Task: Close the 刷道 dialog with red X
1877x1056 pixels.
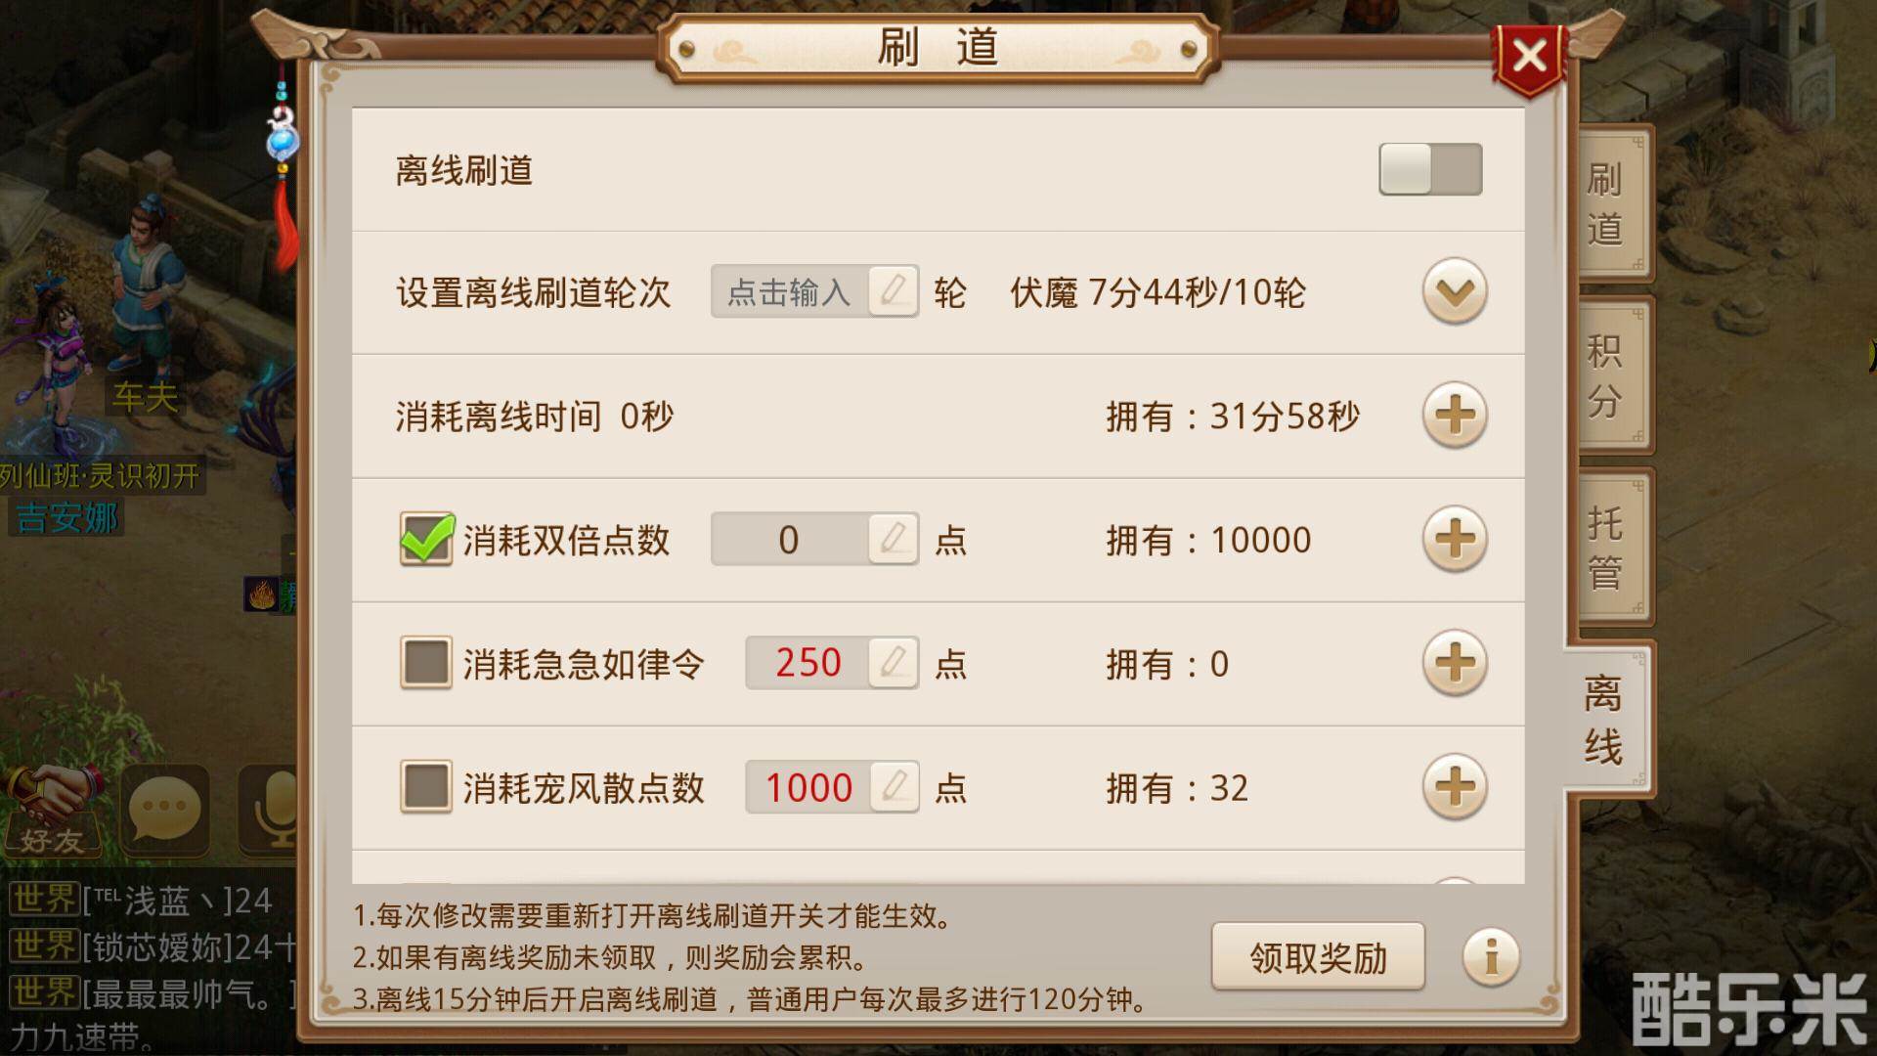Action: click(1530, 58)
